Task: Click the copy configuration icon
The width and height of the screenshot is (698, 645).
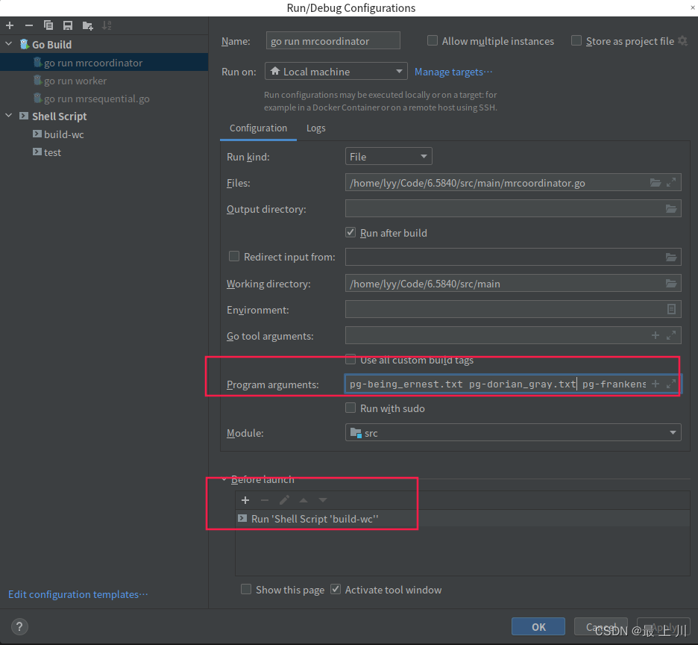Action: click(48, 25)
